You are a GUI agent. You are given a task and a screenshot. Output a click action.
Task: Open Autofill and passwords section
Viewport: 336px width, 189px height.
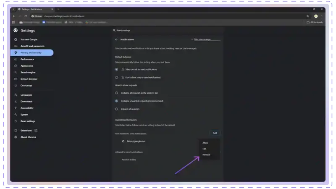[x=32, y=46]
